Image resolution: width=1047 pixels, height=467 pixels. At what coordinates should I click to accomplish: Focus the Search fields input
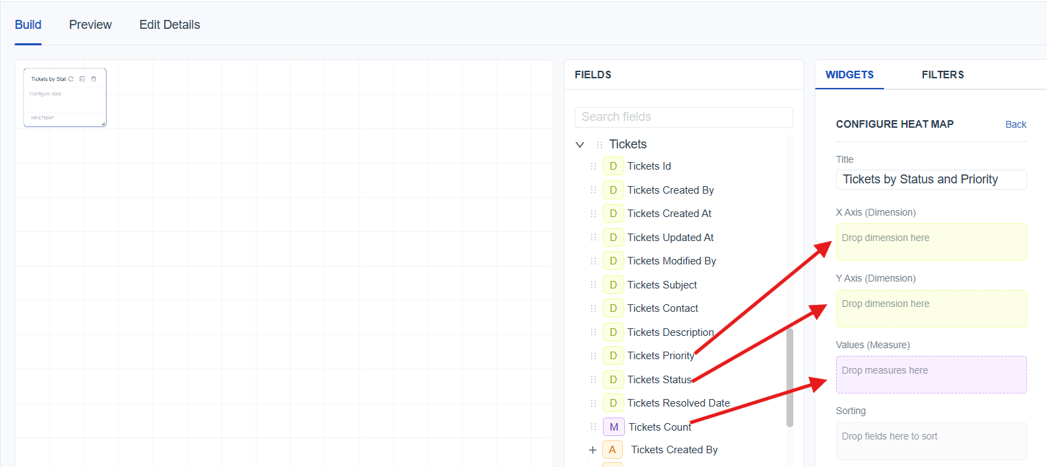[x=683, y=117]
